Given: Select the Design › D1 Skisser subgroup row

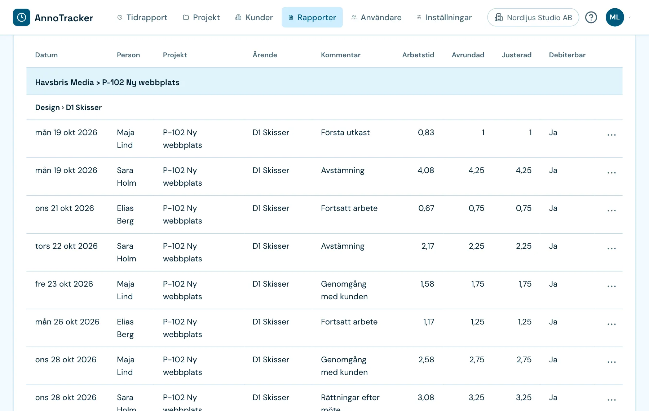Looking at the screenshot, I should click(x=324, y=107).
